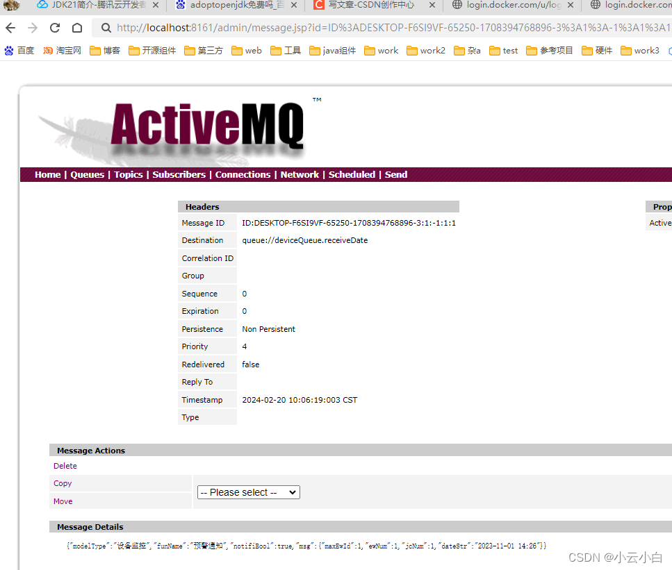Close the JDK21 tab

coord(156,5)
